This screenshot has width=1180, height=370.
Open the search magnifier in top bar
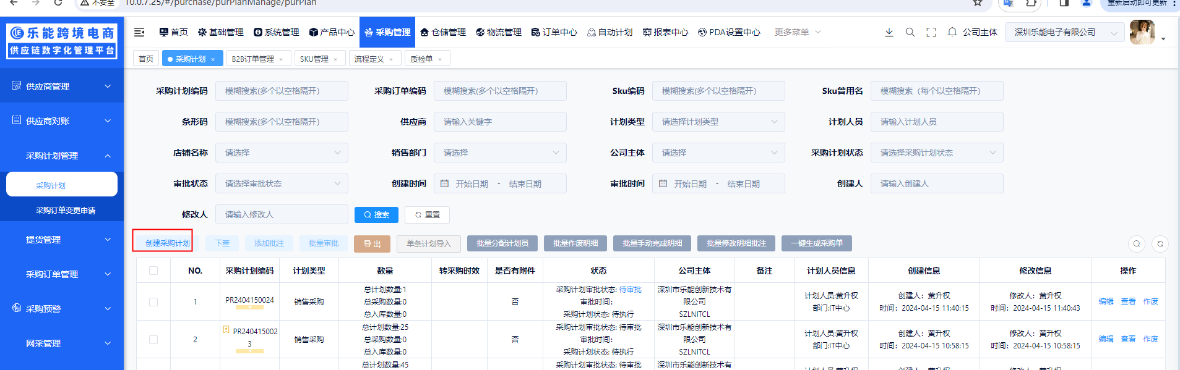click(x=910, y=32)
